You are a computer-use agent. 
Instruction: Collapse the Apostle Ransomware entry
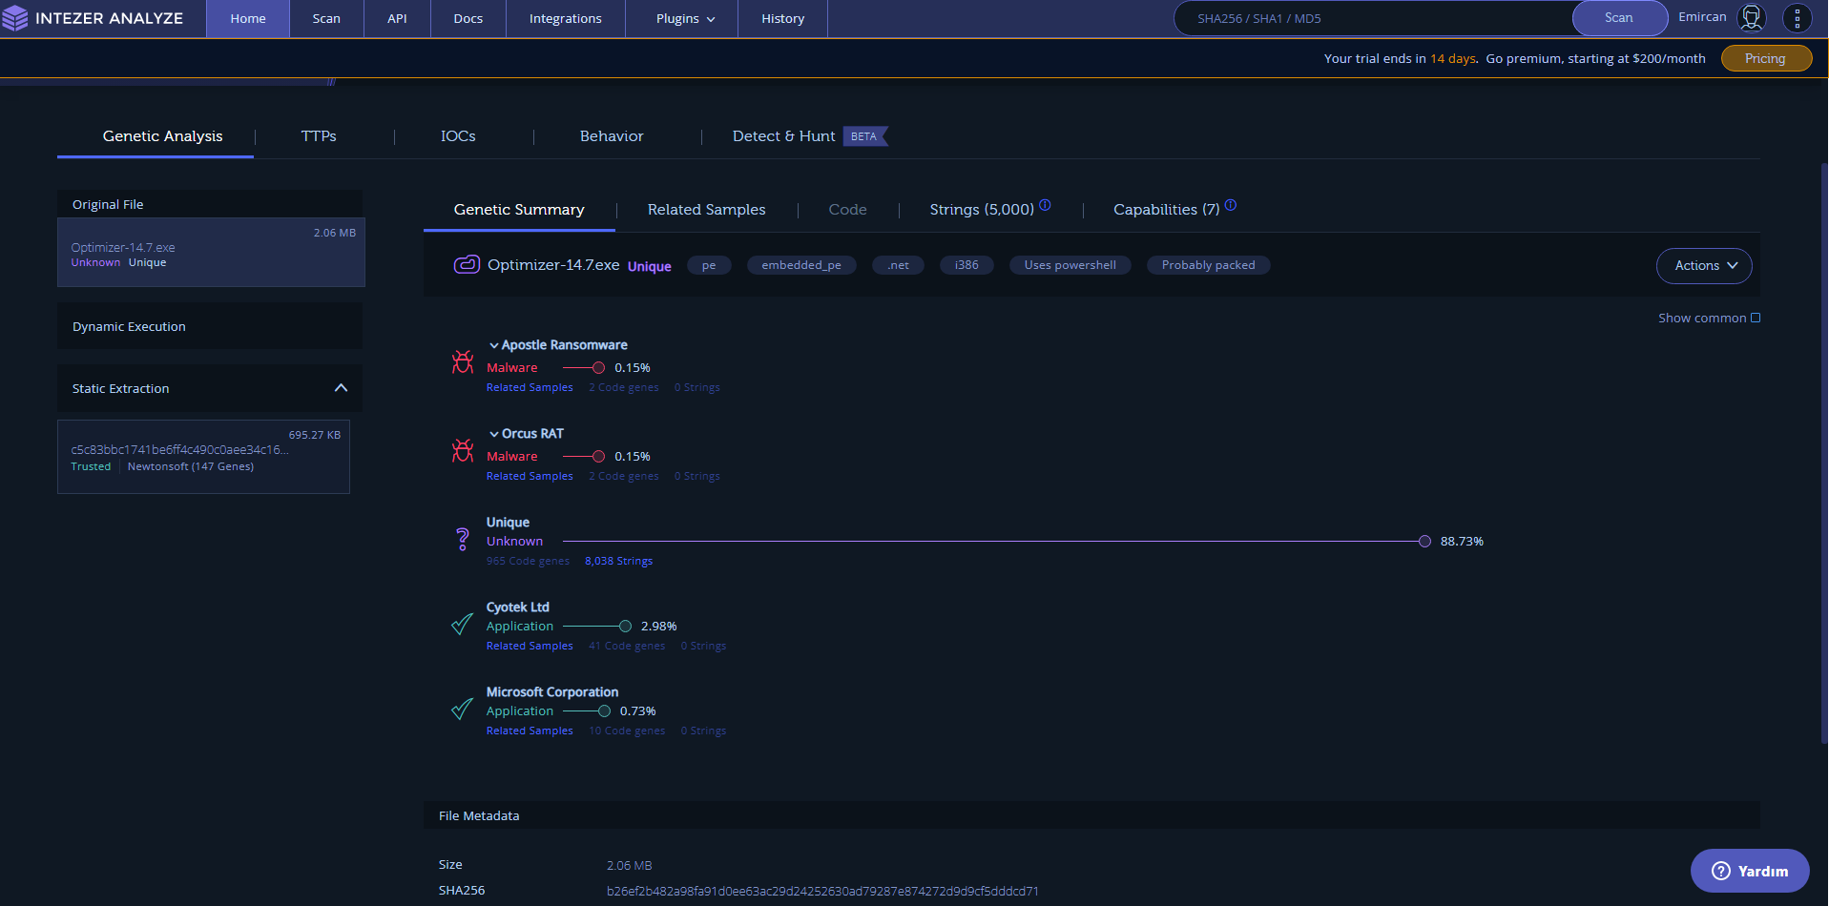click(494, 345)
